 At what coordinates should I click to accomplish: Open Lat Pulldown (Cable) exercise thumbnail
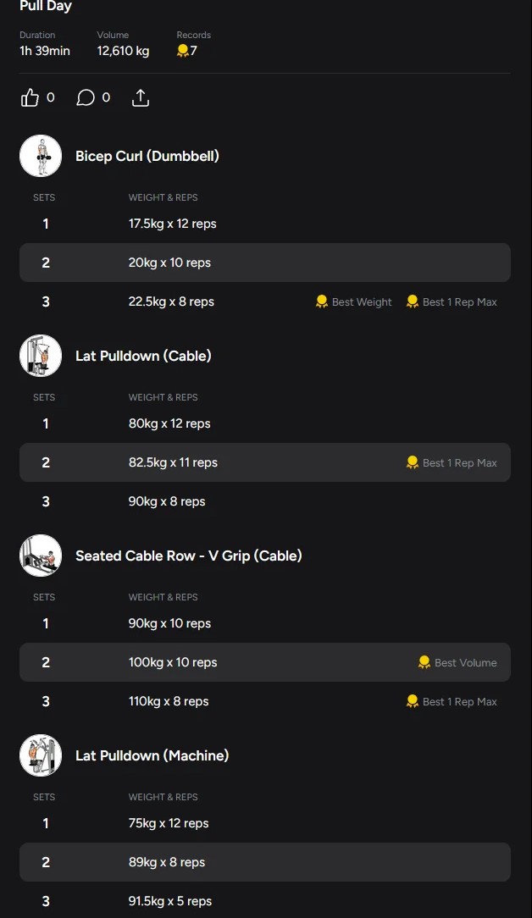[x=41, y=356]
